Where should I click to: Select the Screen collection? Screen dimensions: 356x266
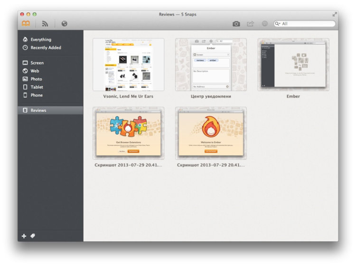click(50, 63)
